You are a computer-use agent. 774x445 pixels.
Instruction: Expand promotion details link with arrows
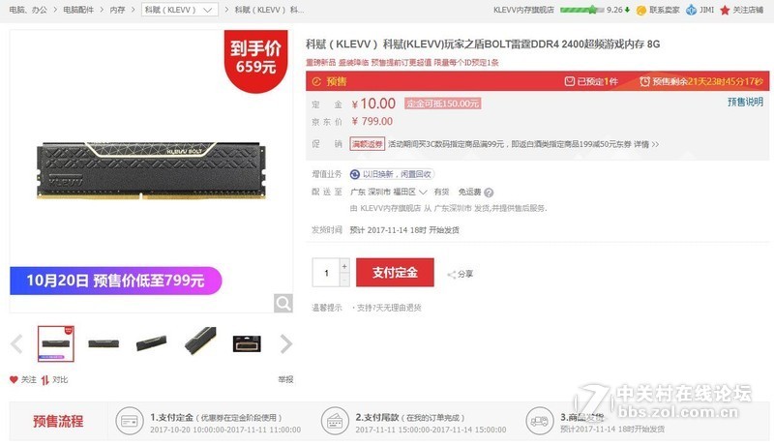pos(646,144)
